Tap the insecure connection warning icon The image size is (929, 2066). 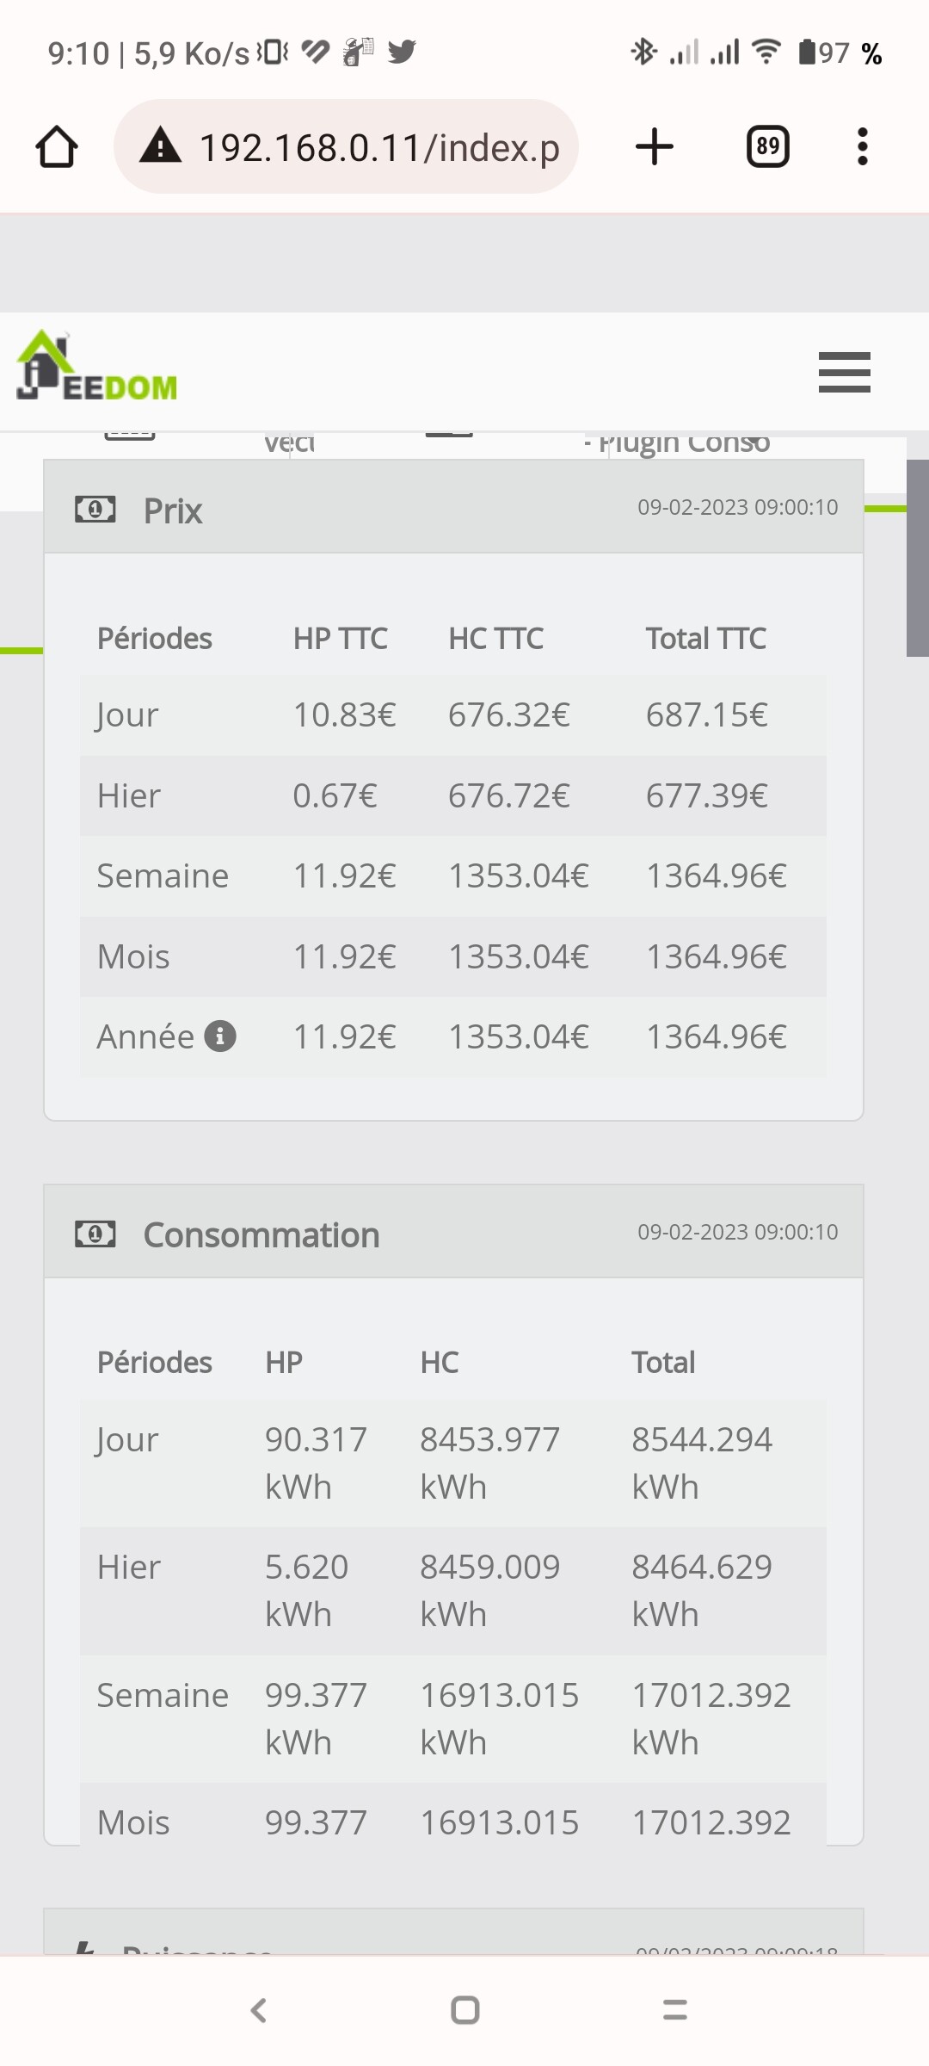tap(161, 146)
